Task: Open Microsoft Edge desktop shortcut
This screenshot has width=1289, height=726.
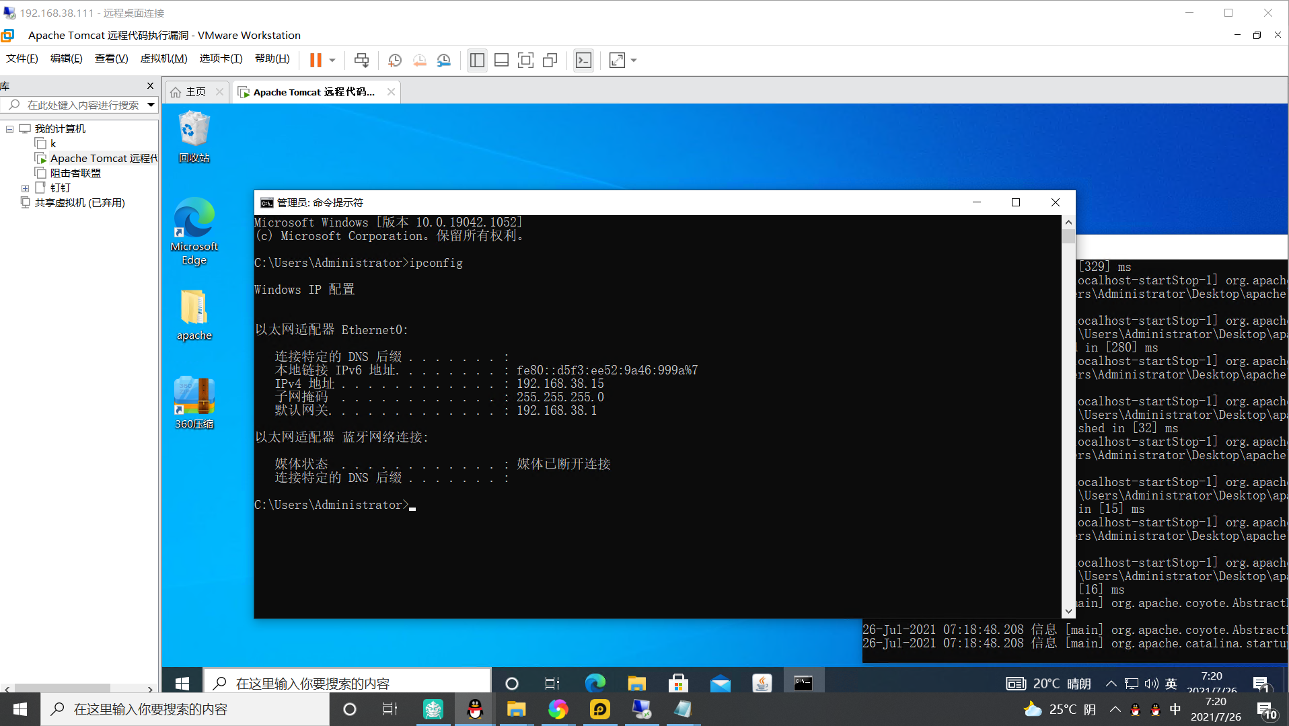Action: tap(194, 232)
